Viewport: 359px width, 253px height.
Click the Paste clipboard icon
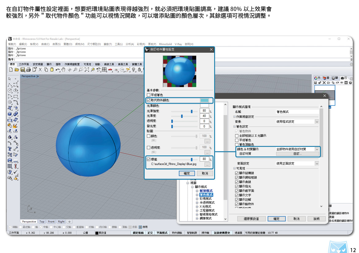[52, 70]
